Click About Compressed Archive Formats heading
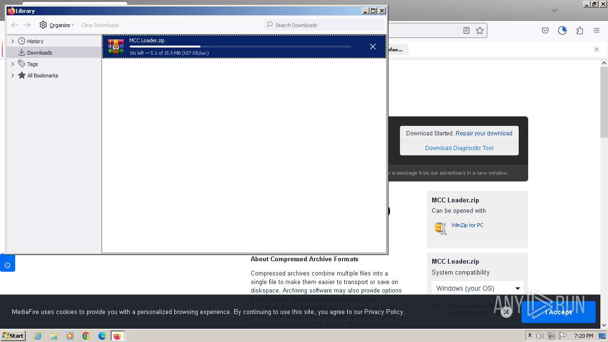This screenshot has height=342, width=608. [x=304, y=259]
